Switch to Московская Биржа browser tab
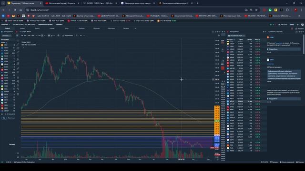 pyautogui.click(x=62, y=3)
